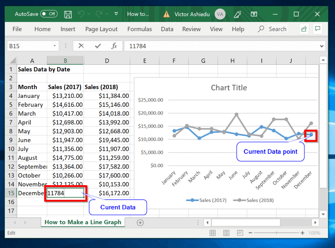Image resolution: width=335 pixels, height=248 pixels.
Task: Click the Comments speech bubble icon
Action: [x=317, y=28]
